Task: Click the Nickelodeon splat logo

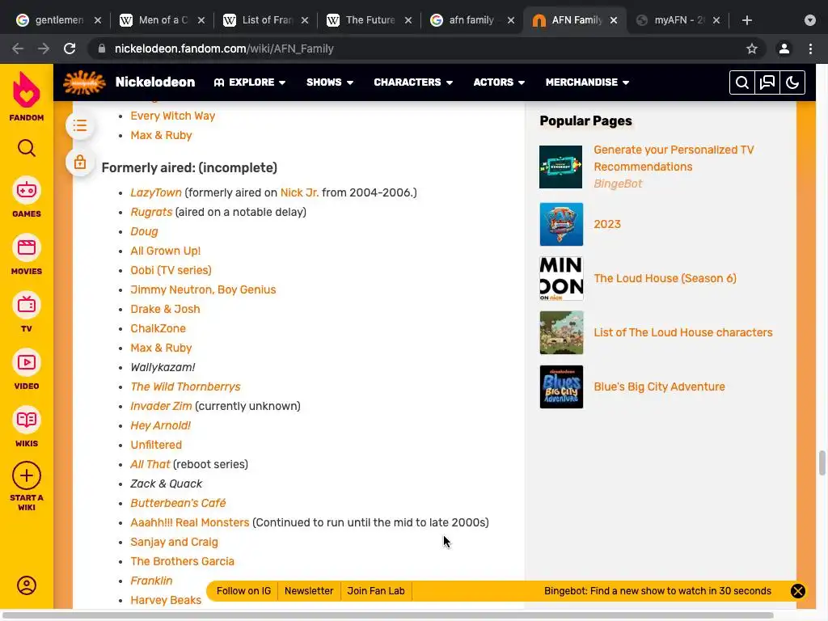Action: point(84,82)
